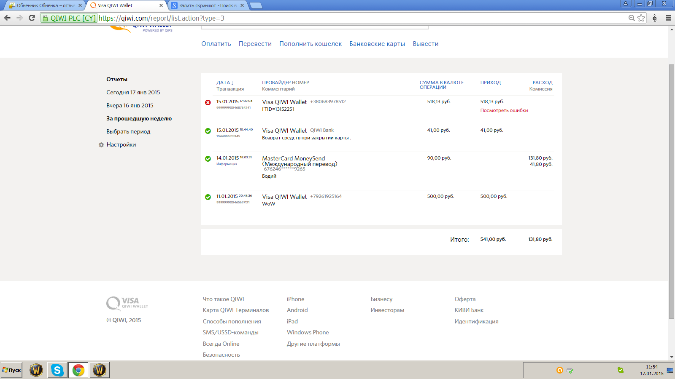Viewport: 675px width, 379px height.
Task: Click the orange tray icon in system tray
Action: 560,371
